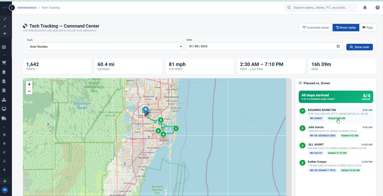Viewport: 383px width, 196px height.
Task: Select the EDUARDO MUNETON stop row
Action: point(336,115)
